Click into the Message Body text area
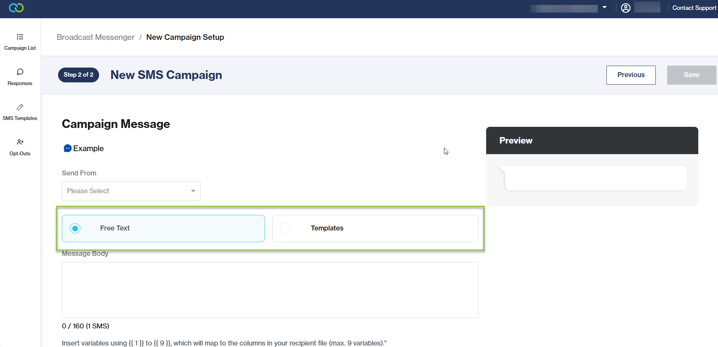The height and width of the screenshot is (347, 718). click(x=270, y=290)
